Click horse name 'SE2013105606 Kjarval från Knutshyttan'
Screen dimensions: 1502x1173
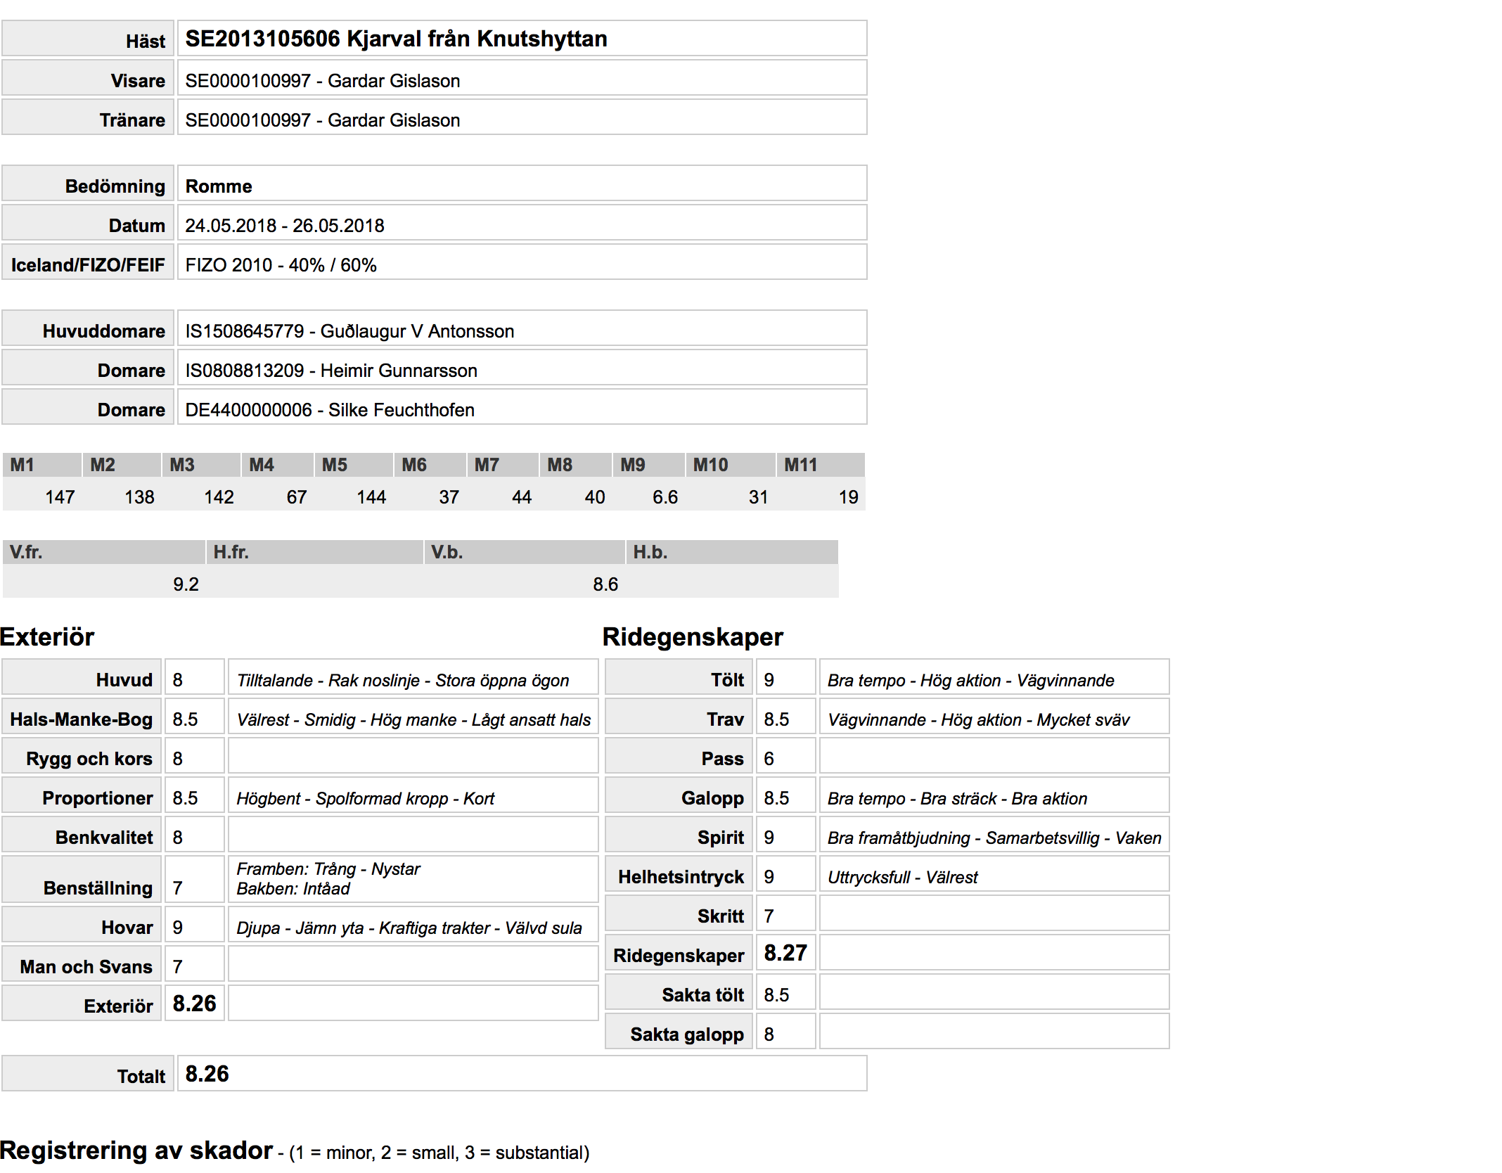(x=396, y=39)
